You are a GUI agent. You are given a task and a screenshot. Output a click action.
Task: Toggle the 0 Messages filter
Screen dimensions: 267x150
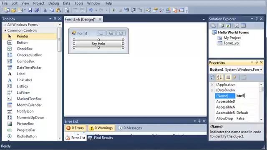[130, 128]
